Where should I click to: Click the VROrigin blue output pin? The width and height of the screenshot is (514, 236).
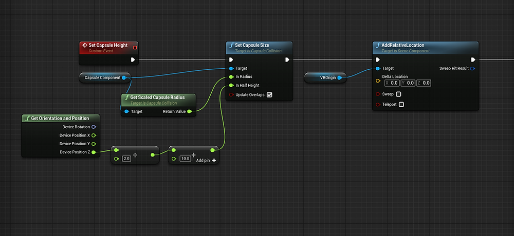[x=340, y=77]
